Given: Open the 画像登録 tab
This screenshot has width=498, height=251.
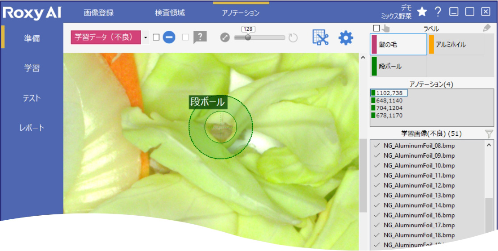Looking at the screenshot, I should pos(98,13).
